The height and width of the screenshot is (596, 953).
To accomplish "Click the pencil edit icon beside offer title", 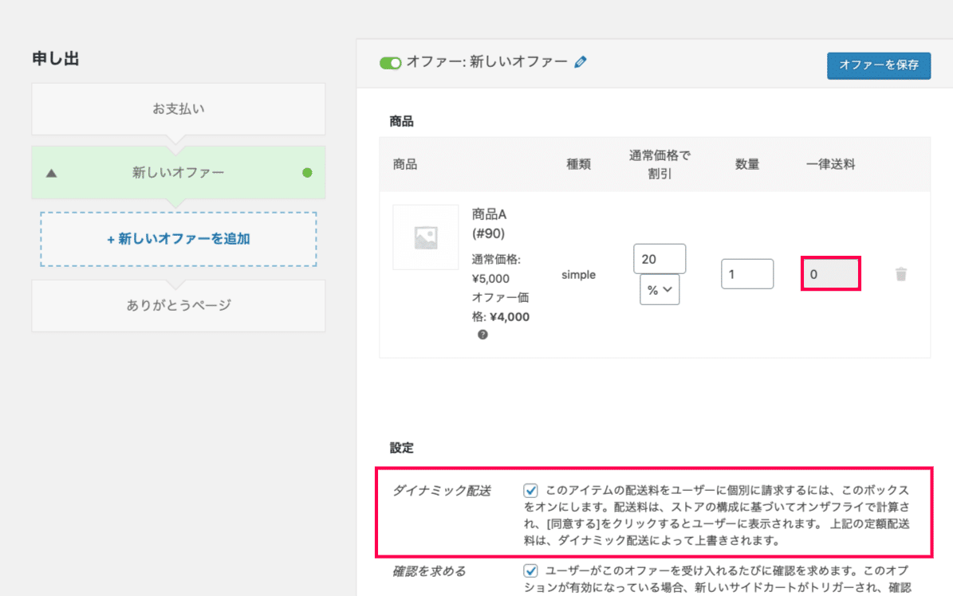I will pos(581,62).
